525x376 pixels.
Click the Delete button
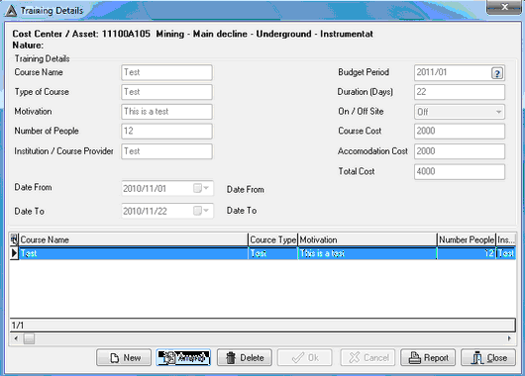[245, 357]
